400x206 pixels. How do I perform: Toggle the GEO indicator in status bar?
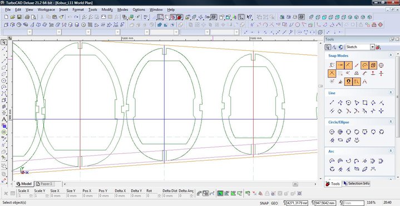274,203
